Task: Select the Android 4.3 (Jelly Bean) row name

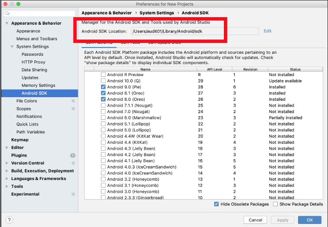Action: click(131, 149)
